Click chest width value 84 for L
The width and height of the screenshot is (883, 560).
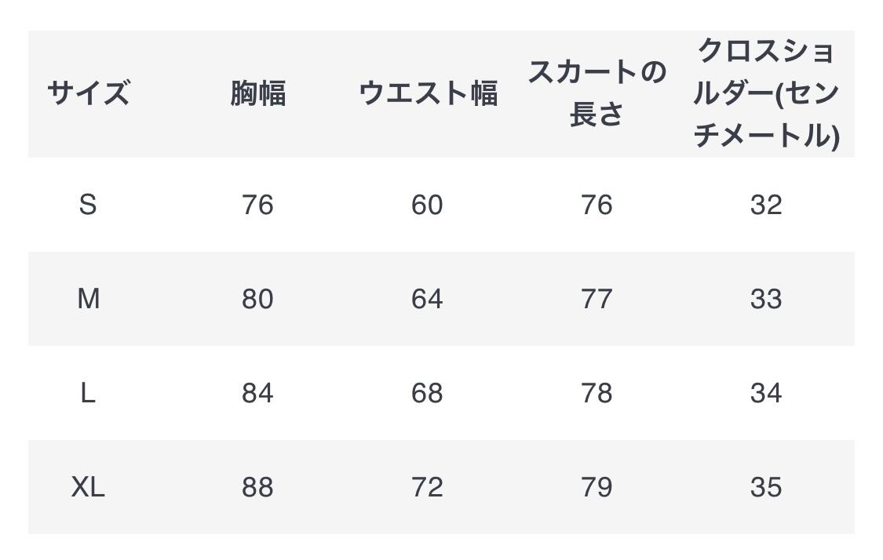[x=257, y=393]
